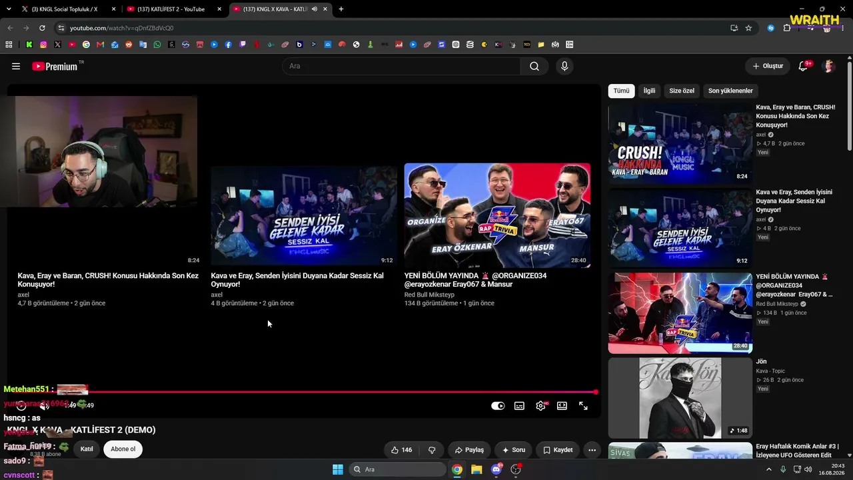Share the video via Paylaş button
853x480 pixels.
pos(469,450)
